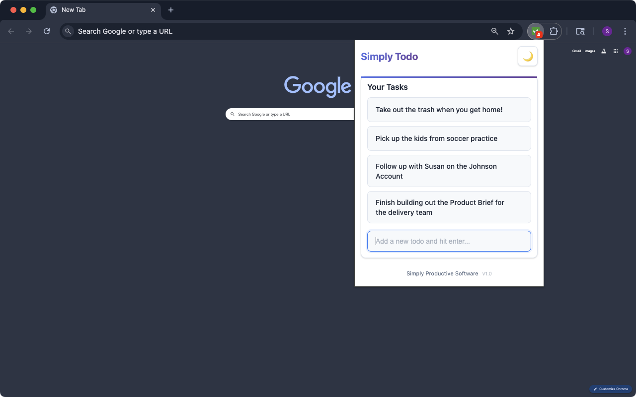The width and height of the screenshot is (636, 397).
Task: Open the Extensions puzzle icon
Action: click(x=554, y=31)
